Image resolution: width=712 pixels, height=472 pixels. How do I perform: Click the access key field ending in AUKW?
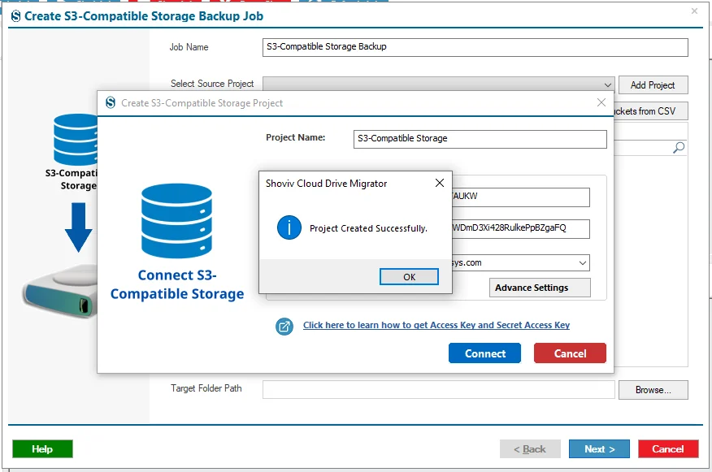click(521, 197)
